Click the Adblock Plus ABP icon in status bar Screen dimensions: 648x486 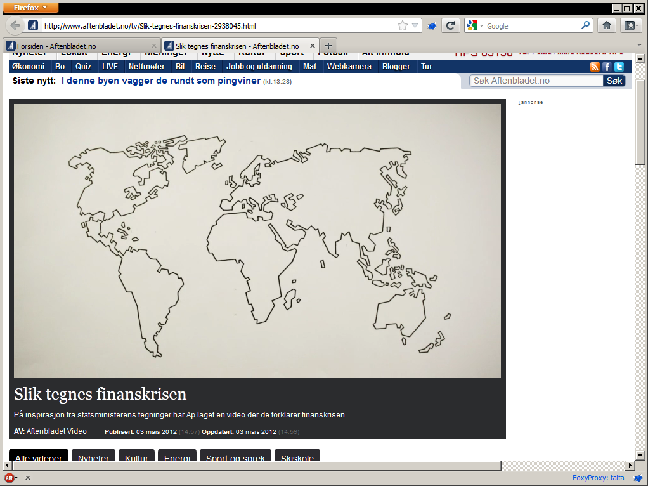10,478
